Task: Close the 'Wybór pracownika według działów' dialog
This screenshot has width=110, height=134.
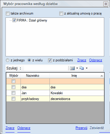Action: pos(106,4)
